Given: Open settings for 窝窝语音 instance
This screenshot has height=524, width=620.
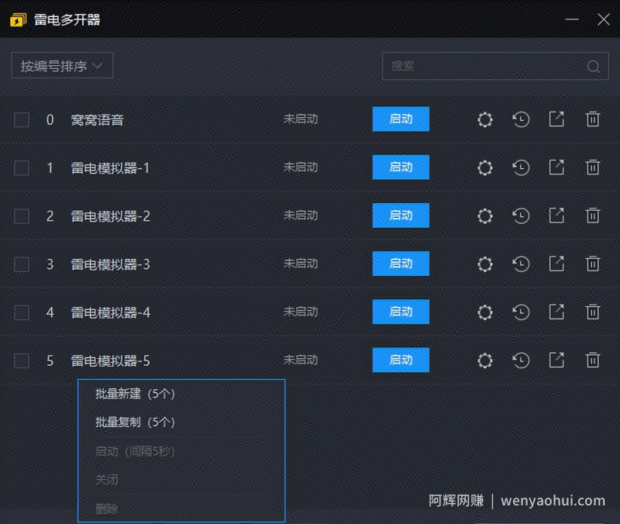Looking at the screenshot, I should (485, 119).
